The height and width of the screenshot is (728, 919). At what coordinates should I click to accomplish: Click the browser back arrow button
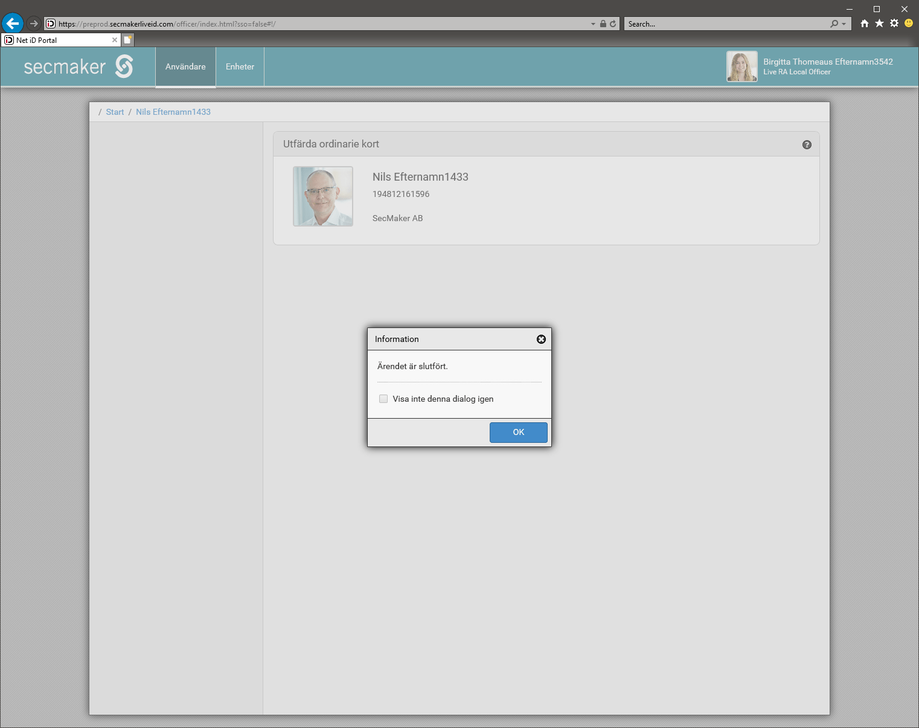point(13,24)
